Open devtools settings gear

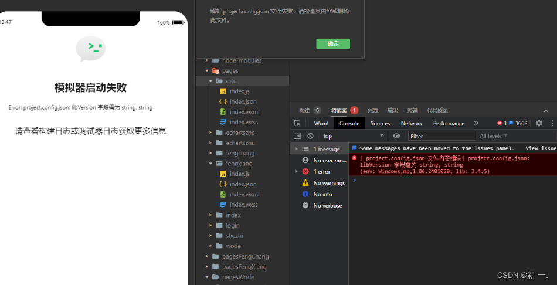click(539, 123)
